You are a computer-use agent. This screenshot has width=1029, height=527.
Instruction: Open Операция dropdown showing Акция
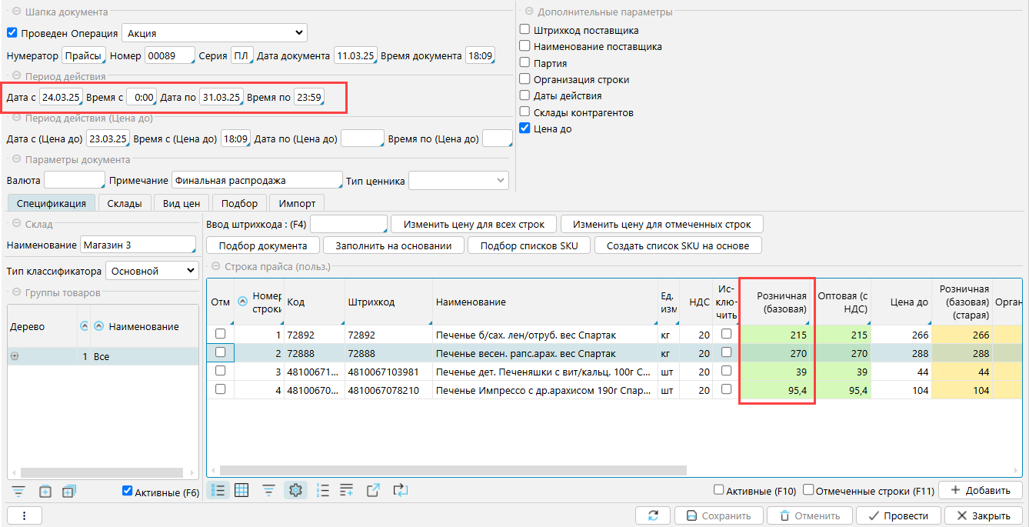[x=214, y=33]
